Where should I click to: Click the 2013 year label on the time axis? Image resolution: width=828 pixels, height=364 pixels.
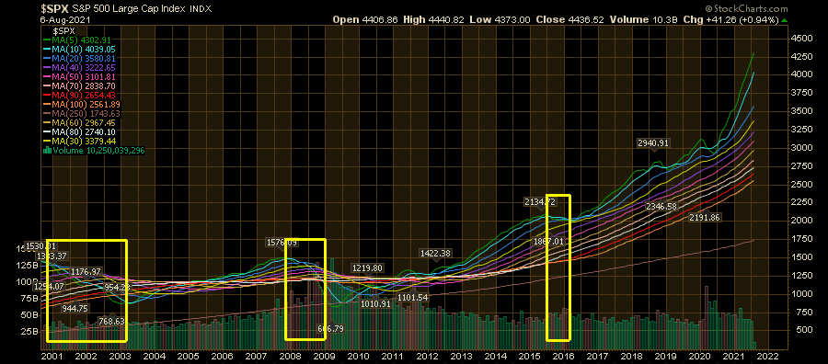461,357
